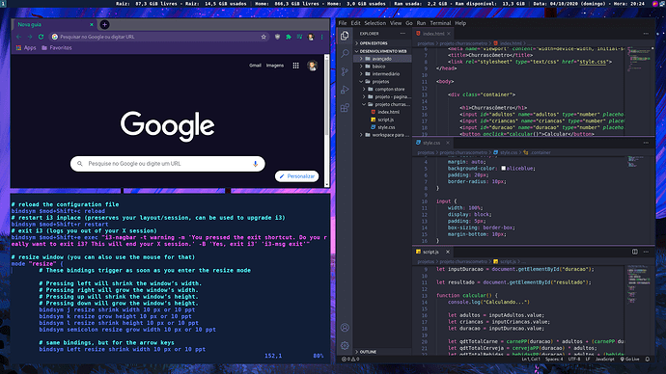Click the script.js editor group more actions ellipsis
The width and height of the screenshot is (666, 374).
[x=646, y=252]
